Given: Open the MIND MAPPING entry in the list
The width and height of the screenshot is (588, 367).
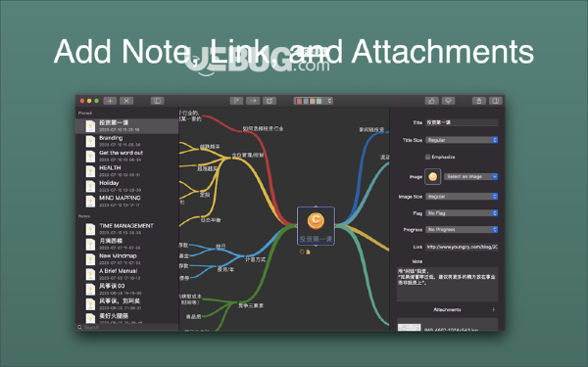Looking at the screenshot, I should pos(127,201).
